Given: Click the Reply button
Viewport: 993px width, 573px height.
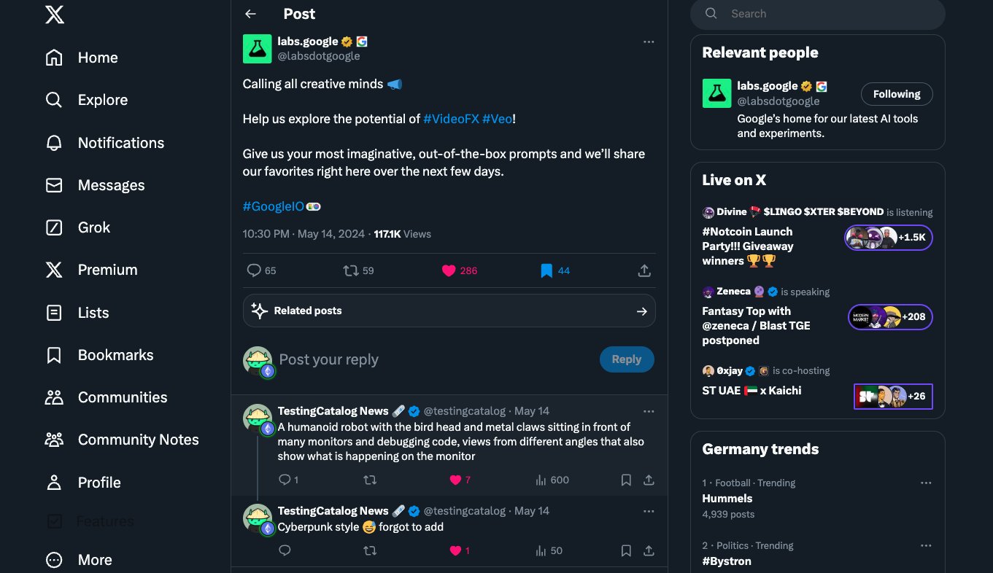Looking at the screenshot, I should click(x=627, y=359).
